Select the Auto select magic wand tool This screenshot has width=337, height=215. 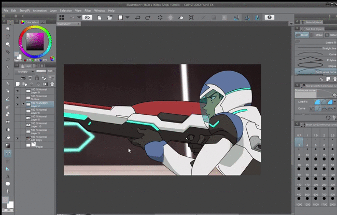8,67
